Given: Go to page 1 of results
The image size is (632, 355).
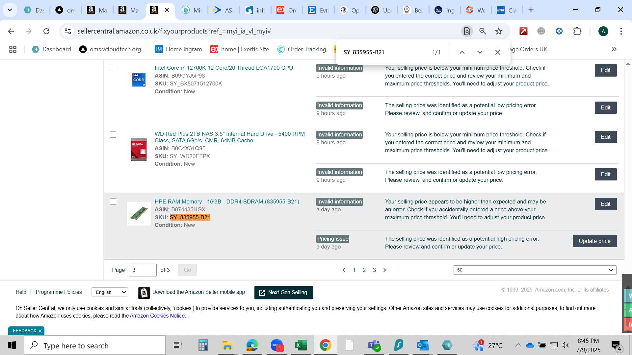Looking at the screenshot, I should click(x=354, y=270).
